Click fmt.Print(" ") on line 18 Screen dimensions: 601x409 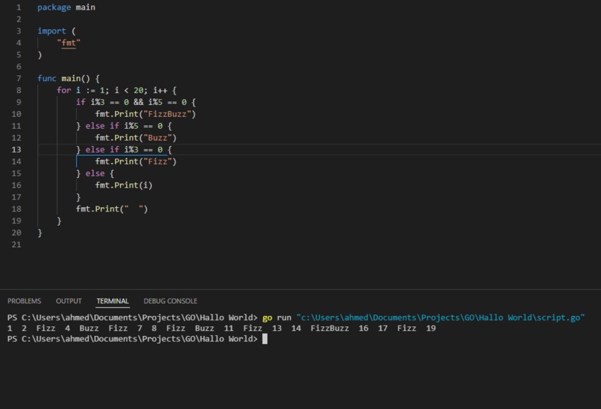point(112,209)
